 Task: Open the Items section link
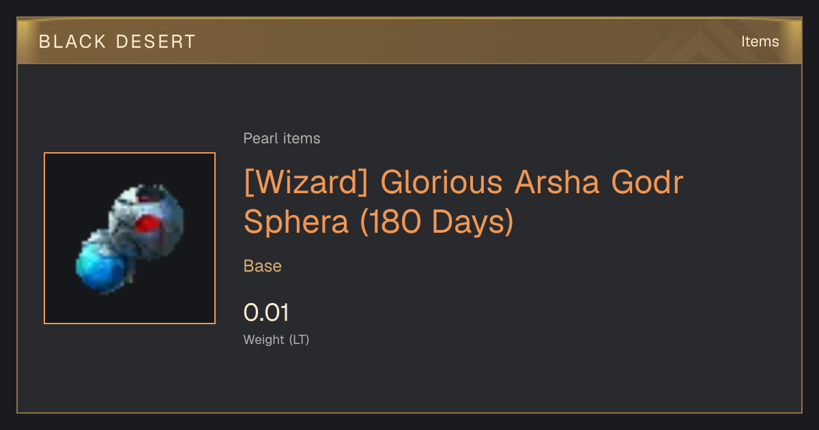coord(760,42)
